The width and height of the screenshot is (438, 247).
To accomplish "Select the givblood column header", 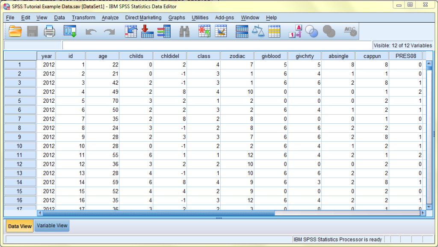I will click(x=271, y=56).
